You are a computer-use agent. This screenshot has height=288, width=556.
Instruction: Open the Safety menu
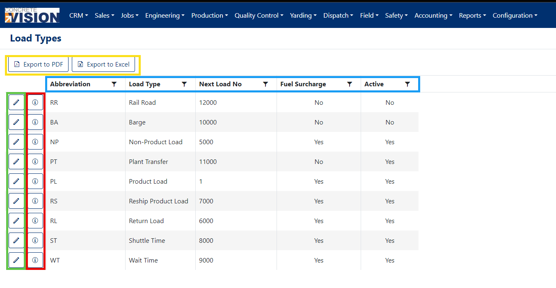pyautogui.click(x=396, y=16)
